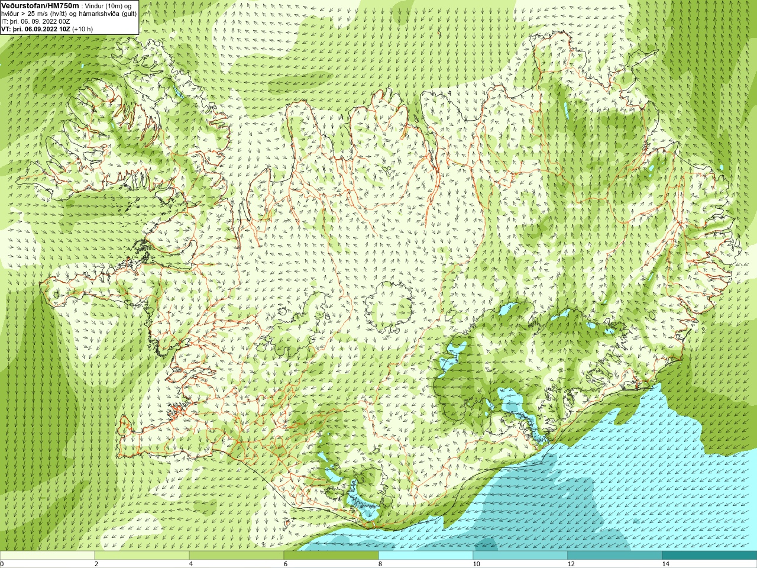
Task: Click the "VT: þri. 06.09.2022 10Z (+10 h)" line
Action: tap(47, 29)
